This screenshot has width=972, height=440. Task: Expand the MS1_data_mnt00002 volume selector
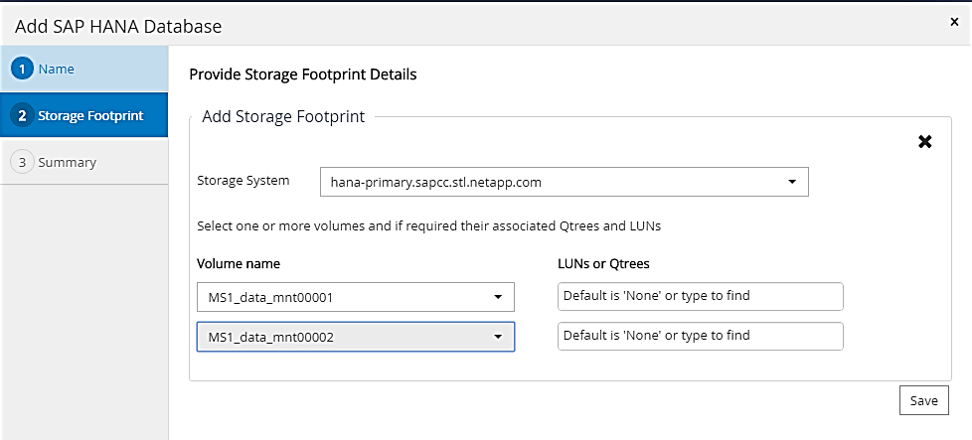[355, 337]
